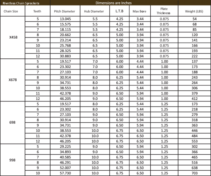Click the 698 chain size cell
This screenshot has width=211, height=176.
tap(12, 122)
